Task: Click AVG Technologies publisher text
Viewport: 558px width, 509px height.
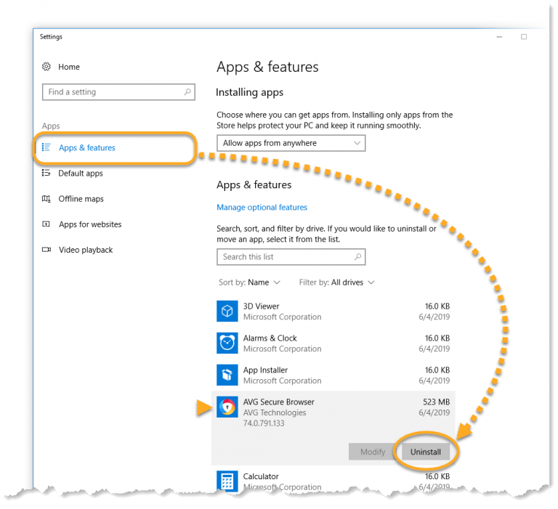Action: tap(275, 412)
